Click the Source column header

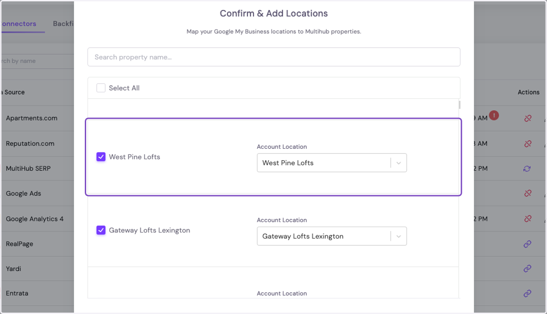coord(12,92)
